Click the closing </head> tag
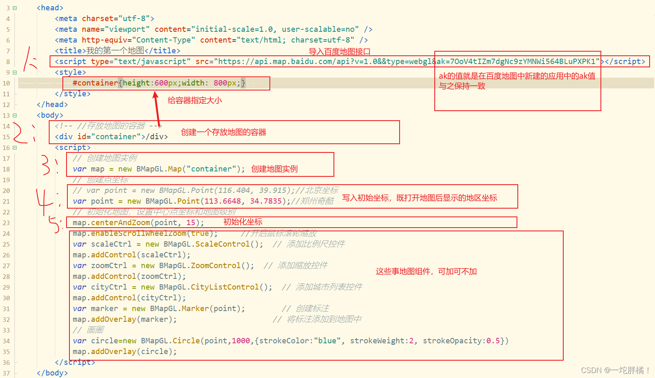This screenshot has height=378, width=655. point(52,105)
